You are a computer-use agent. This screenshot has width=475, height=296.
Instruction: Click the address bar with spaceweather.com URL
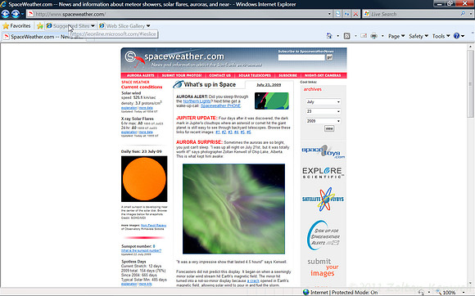point(179,14)
